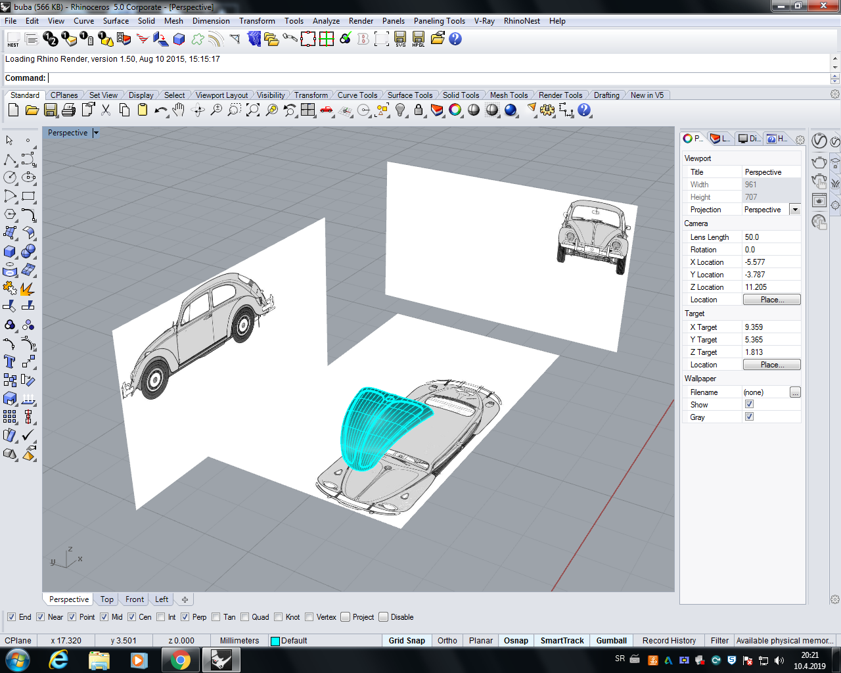Click the four-viewport layout icon
841x673 pixels.
click(308, 110)
